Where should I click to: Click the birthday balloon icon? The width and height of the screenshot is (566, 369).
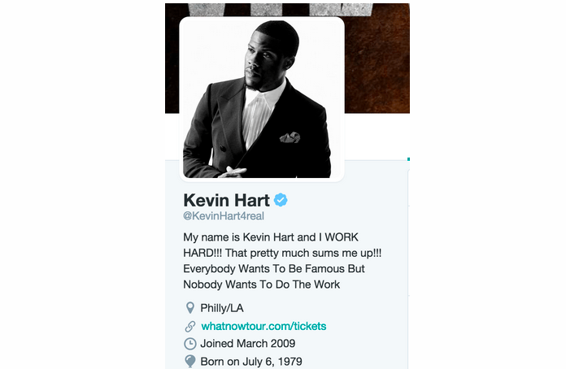[x=189, y=361]
